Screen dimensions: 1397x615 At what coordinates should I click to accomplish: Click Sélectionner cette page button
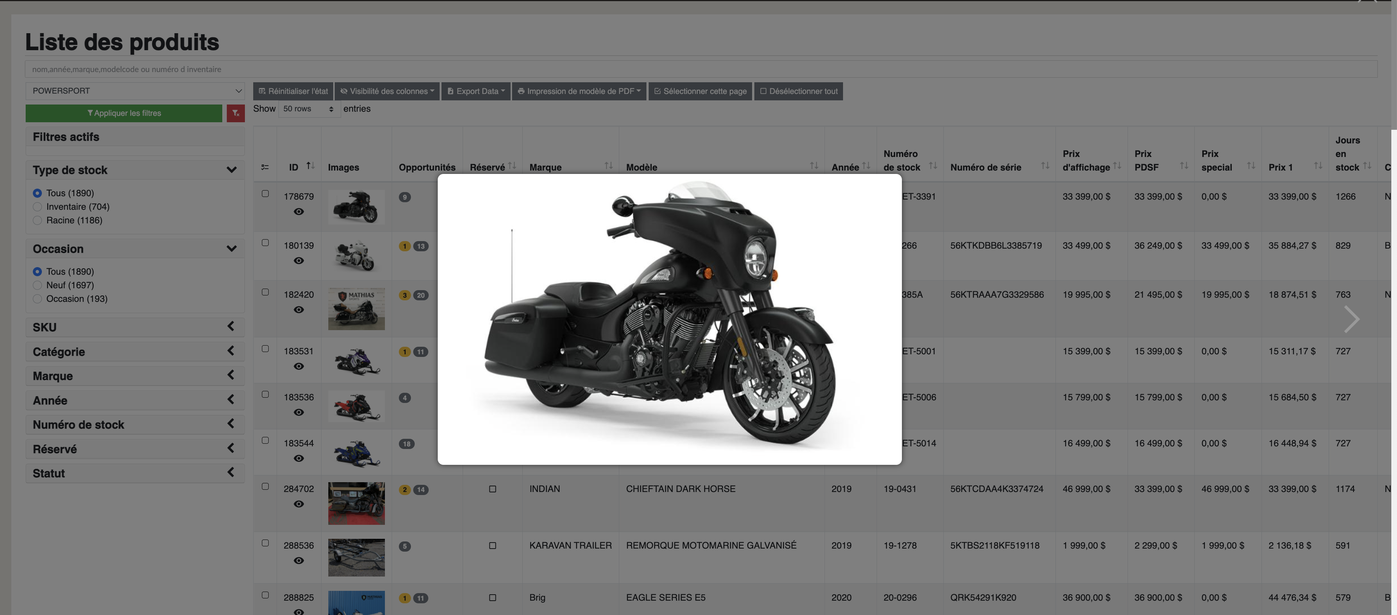(x=700, y=91)
